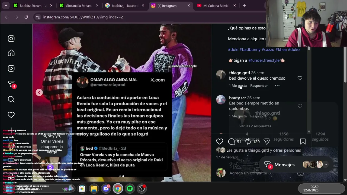The height and width of the screenshot is (195, 347).
Task: Like bauty.scr's comment
Action: (x=300, y=106)
